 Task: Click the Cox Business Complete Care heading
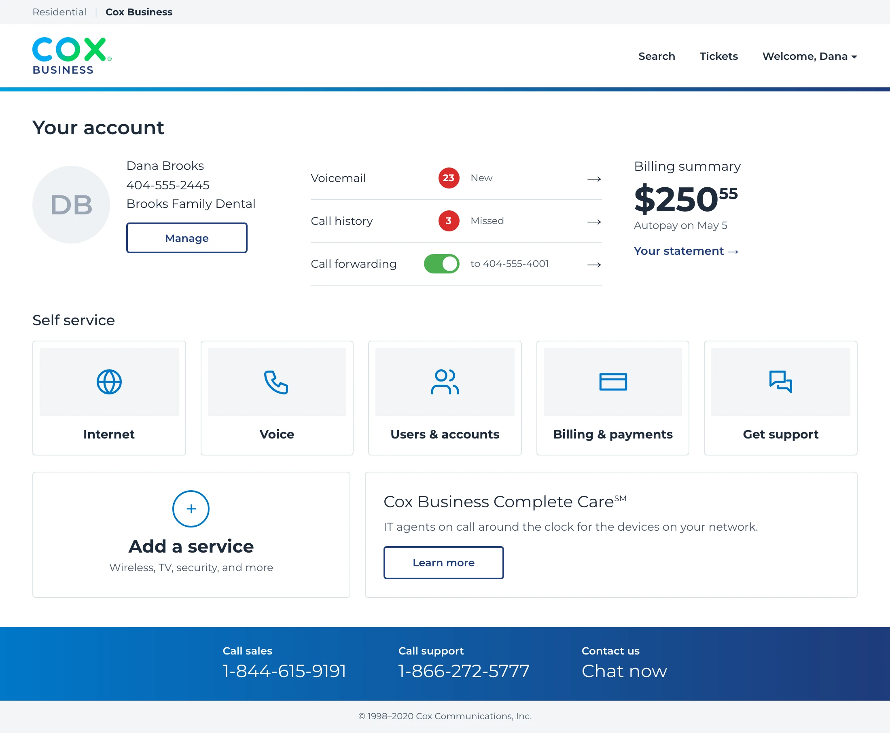(505, 502)
